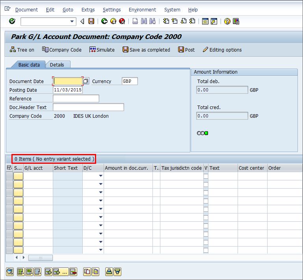Tick the second row checkbox in item table
This screenshot has width=303, height=280.
[x=206, y=184]
